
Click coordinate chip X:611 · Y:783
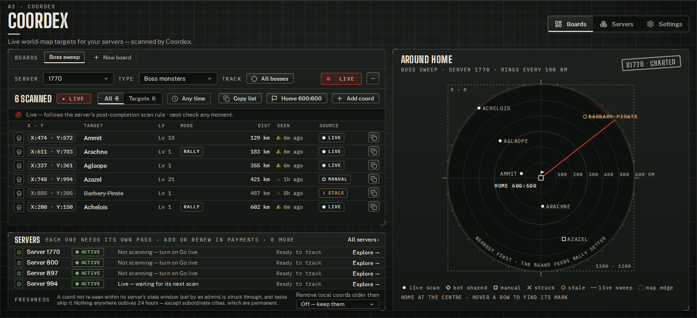(52, 152)
